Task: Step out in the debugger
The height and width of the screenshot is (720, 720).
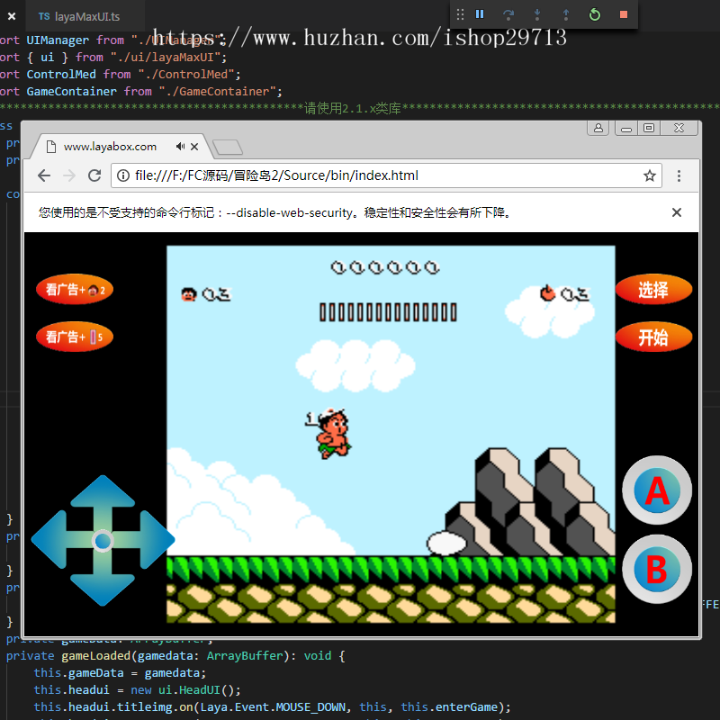Action: 566,14
